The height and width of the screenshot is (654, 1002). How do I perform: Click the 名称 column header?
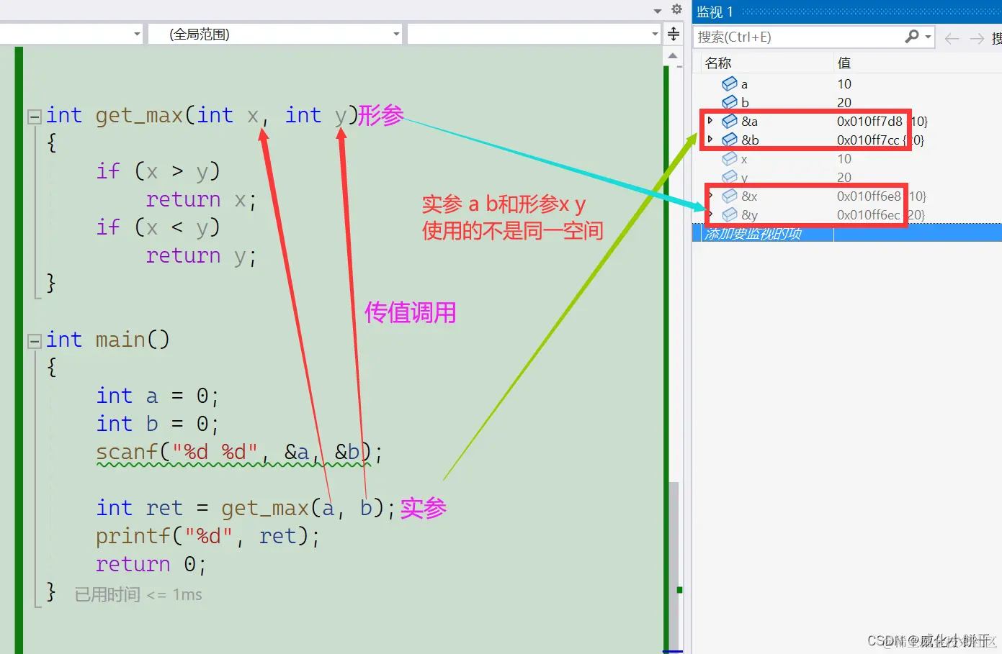click(718, 63)
